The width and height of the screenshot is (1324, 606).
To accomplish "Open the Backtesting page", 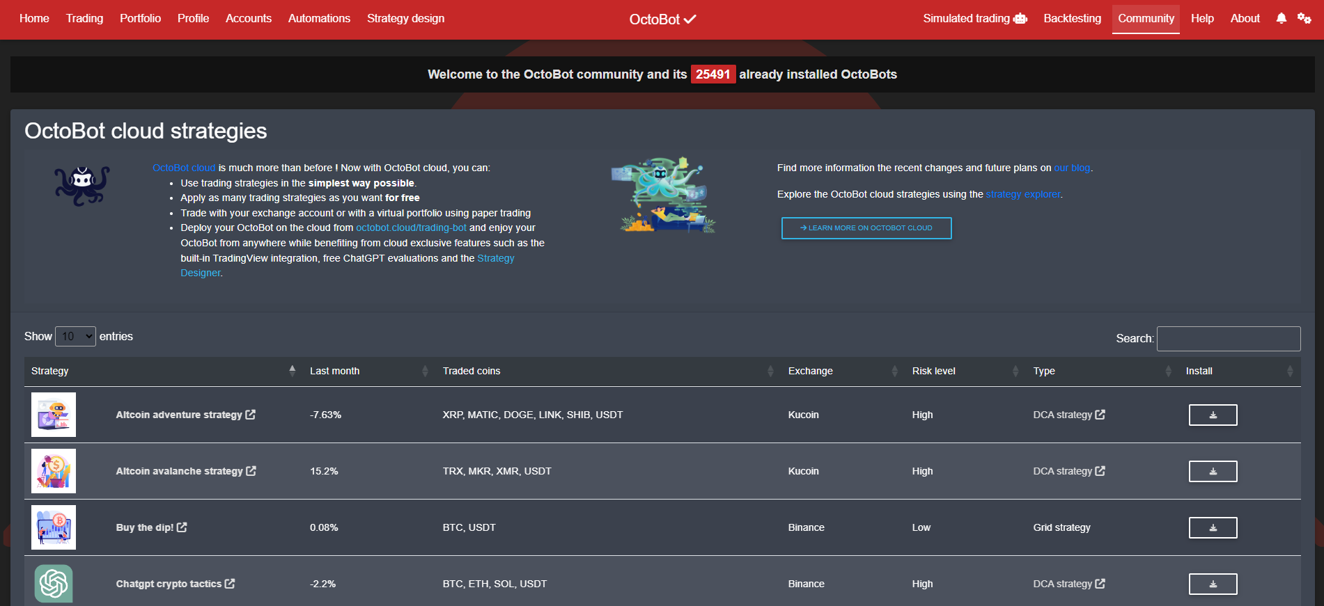I will pyautogui.click(x=1072, y=19).
